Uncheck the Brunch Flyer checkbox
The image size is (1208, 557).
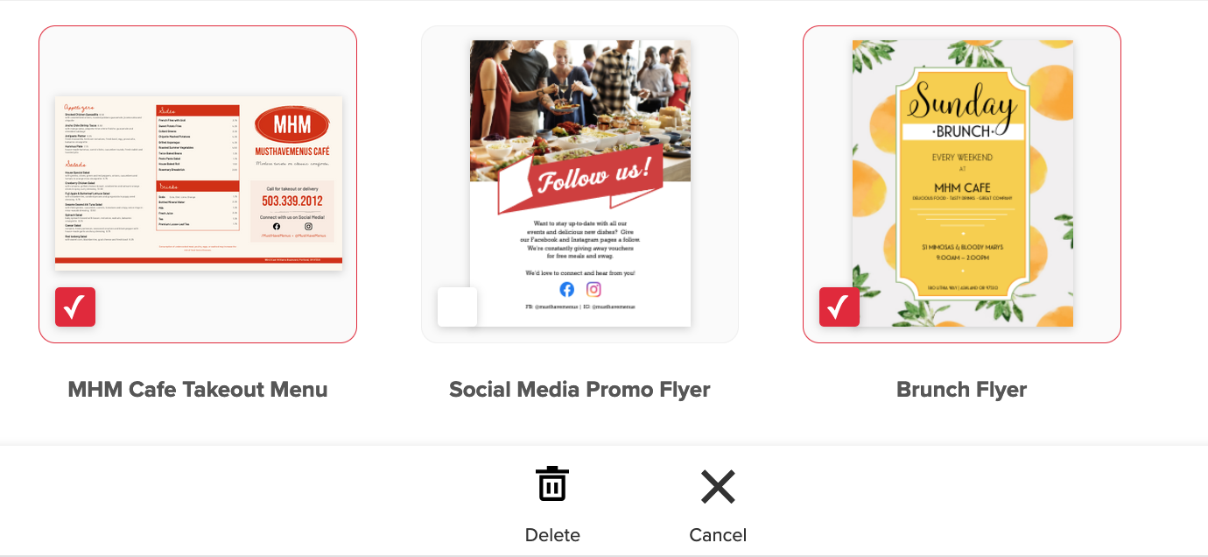click(x=839, y=307)
